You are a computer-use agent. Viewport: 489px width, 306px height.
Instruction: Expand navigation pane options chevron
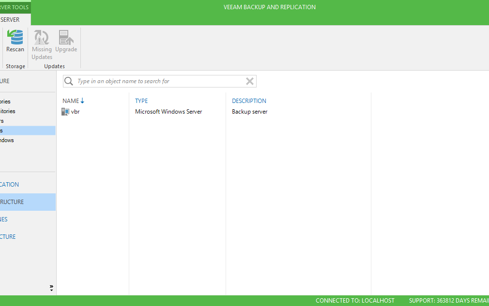click(x=51, y=288)
